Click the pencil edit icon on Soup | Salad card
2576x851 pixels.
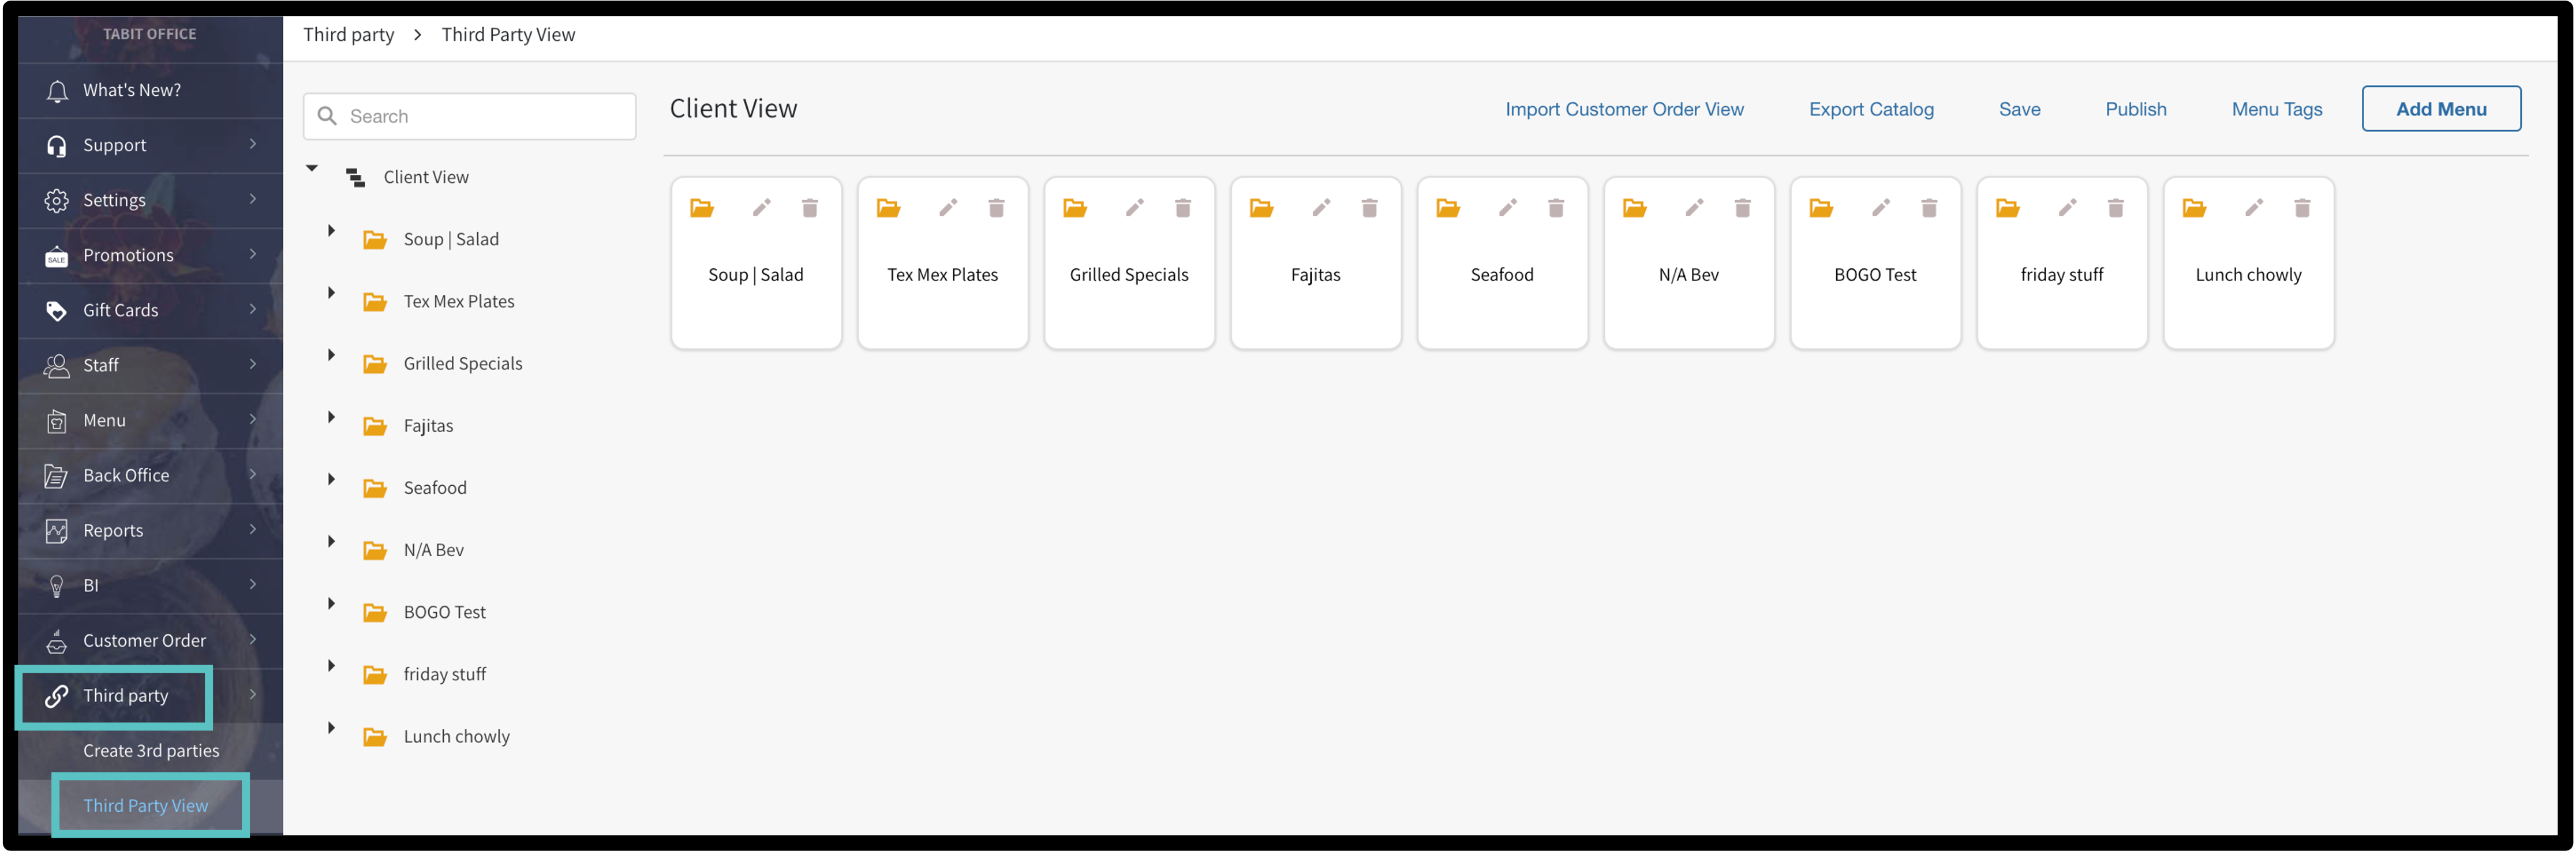(761, 208)
